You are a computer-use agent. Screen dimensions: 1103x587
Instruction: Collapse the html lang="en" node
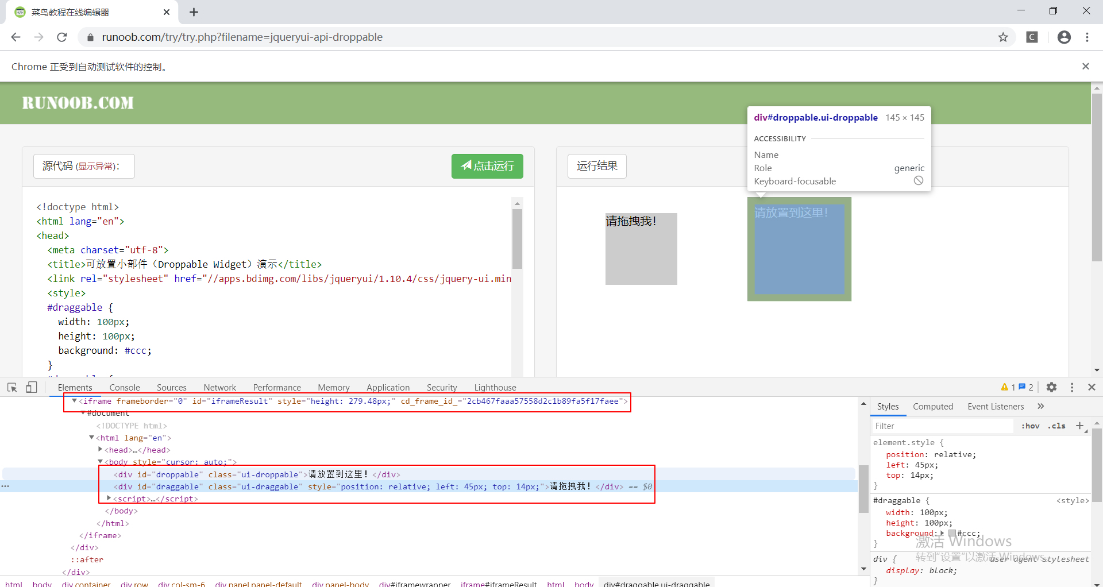(91, 438)
